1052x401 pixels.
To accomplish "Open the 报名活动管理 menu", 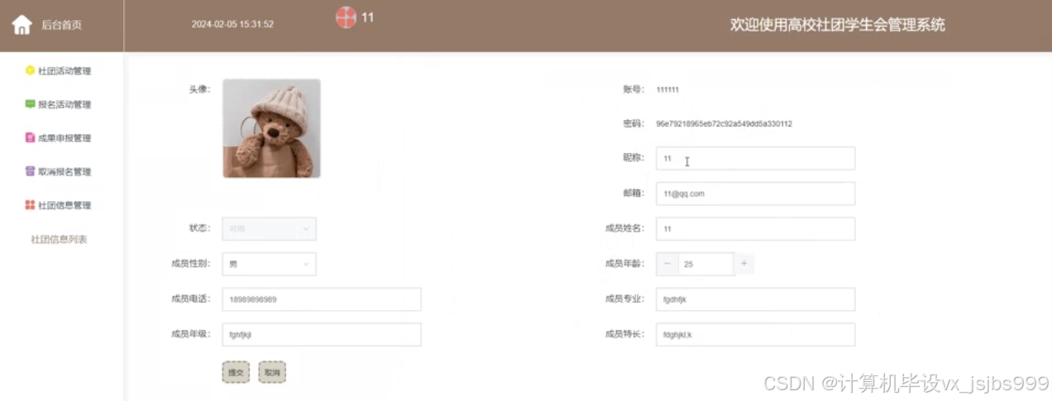I will 65,105.
